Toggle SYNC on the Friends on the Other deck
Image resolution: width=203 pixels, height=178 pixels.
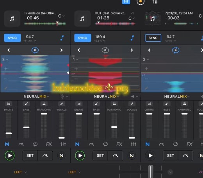click(12, 38)
